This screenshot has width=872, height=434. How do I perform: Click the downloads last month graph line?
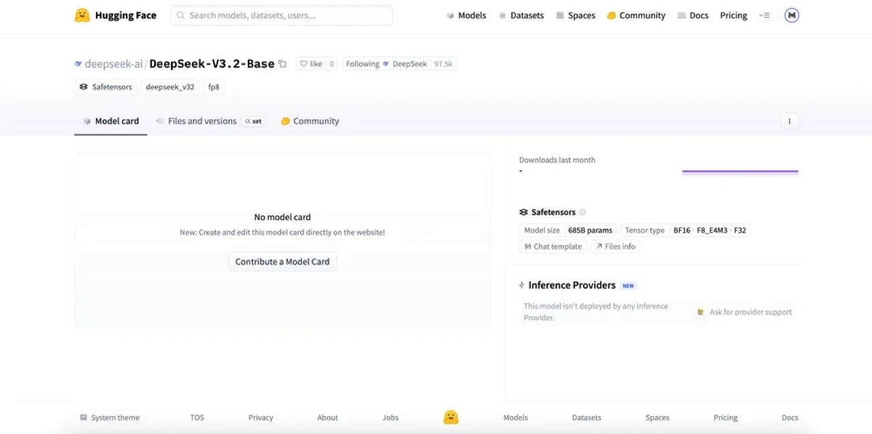740,172
